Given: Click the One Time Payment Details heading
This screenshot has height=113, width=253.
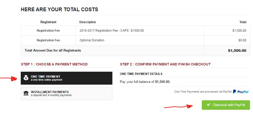Looking at the screenshot, I should coord(141,74).
